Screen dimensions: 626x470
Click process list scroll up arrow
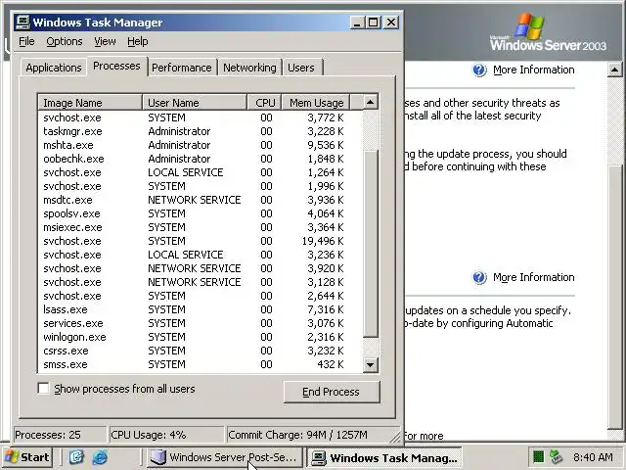[370, 102]
